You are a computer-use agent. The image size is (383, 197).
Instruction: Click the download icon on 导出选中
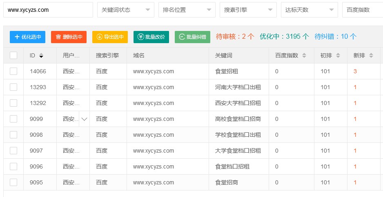click(99, 37)
